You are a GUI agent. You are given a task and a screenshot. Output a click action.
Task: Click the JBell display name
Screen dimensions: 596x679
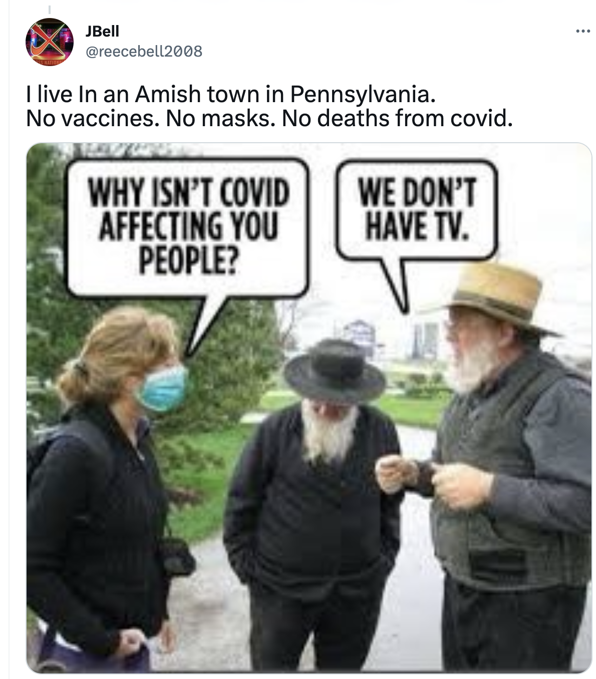pos(102,31)
